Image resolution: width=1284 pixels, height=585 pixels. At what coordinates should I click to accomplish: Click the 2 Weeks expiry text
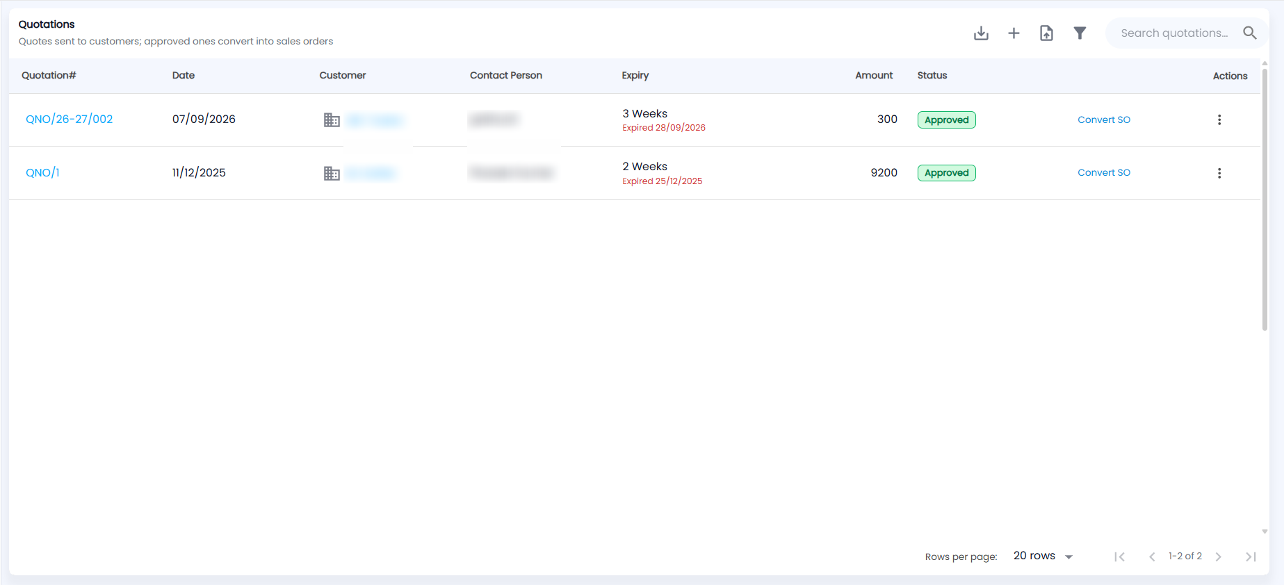645,166
